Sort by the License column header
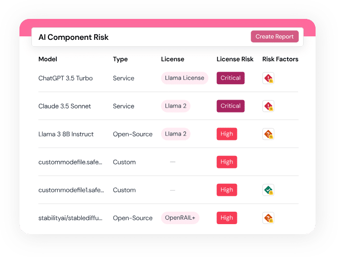338x257 pixels. pos(172,59)
